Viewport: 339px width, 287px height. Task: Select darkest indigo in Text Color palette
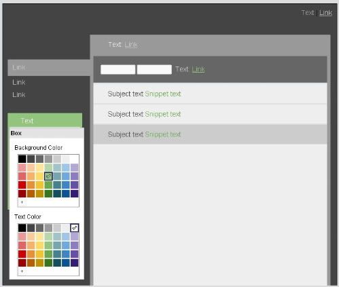pos(75,263)
